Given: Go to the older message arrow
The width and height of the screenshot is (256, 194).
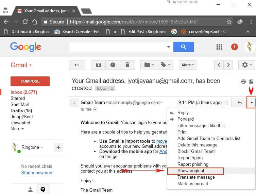Looking at the screenshot, I should (x=228, y=65).
